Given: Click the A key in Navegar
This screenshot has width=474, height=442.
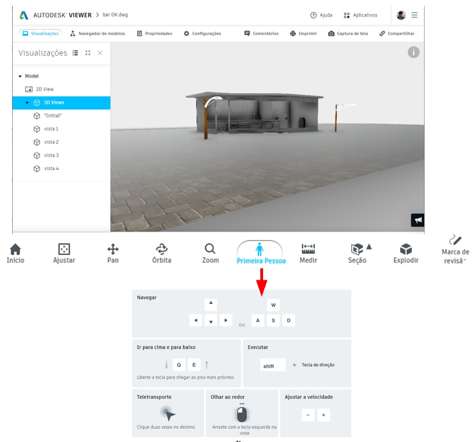Looking at the screenshot, I should tap(258, 320).
